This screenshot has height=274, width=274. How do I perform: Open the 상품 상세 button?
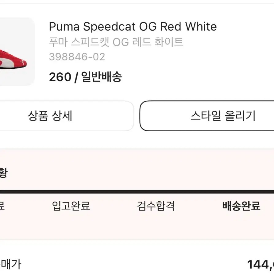(x=67, y=116)
